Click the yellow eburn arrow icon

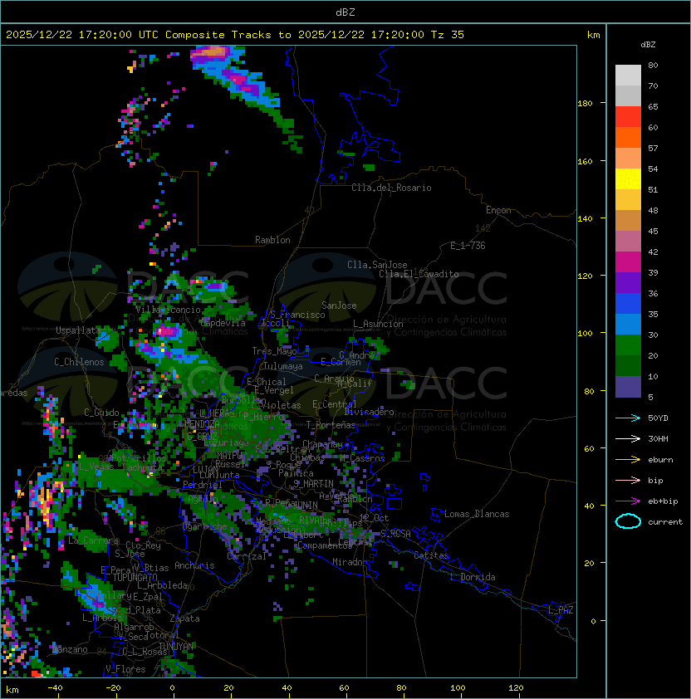click(628, 460)
